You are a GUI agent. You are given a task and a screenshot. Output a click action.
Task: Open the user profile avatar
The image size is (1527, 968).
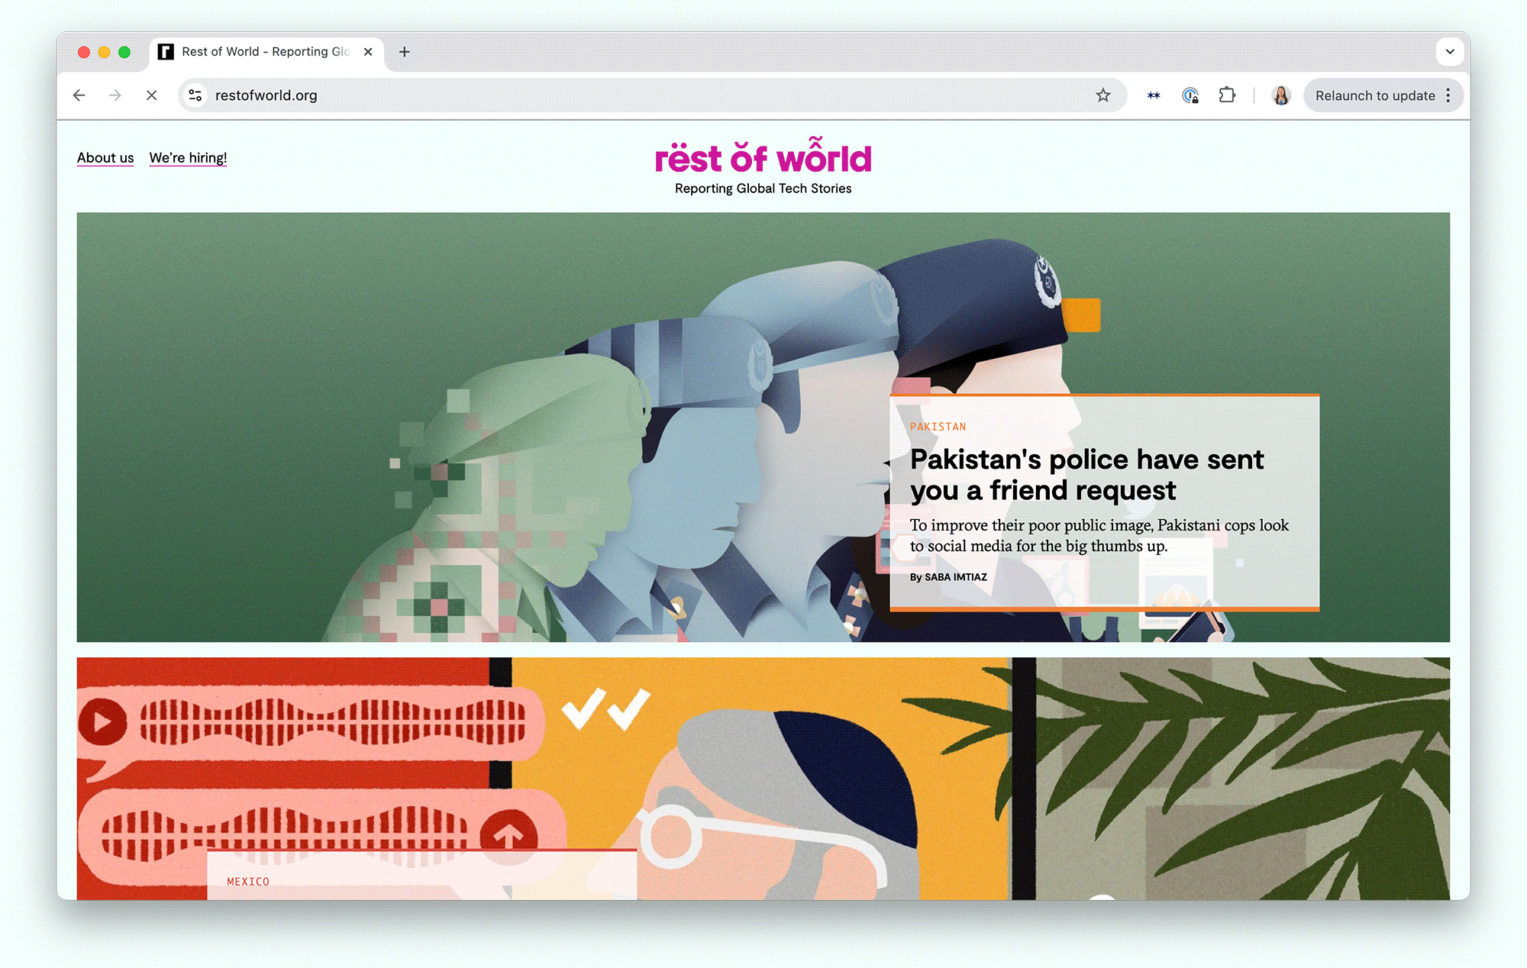click(1281, 95)
